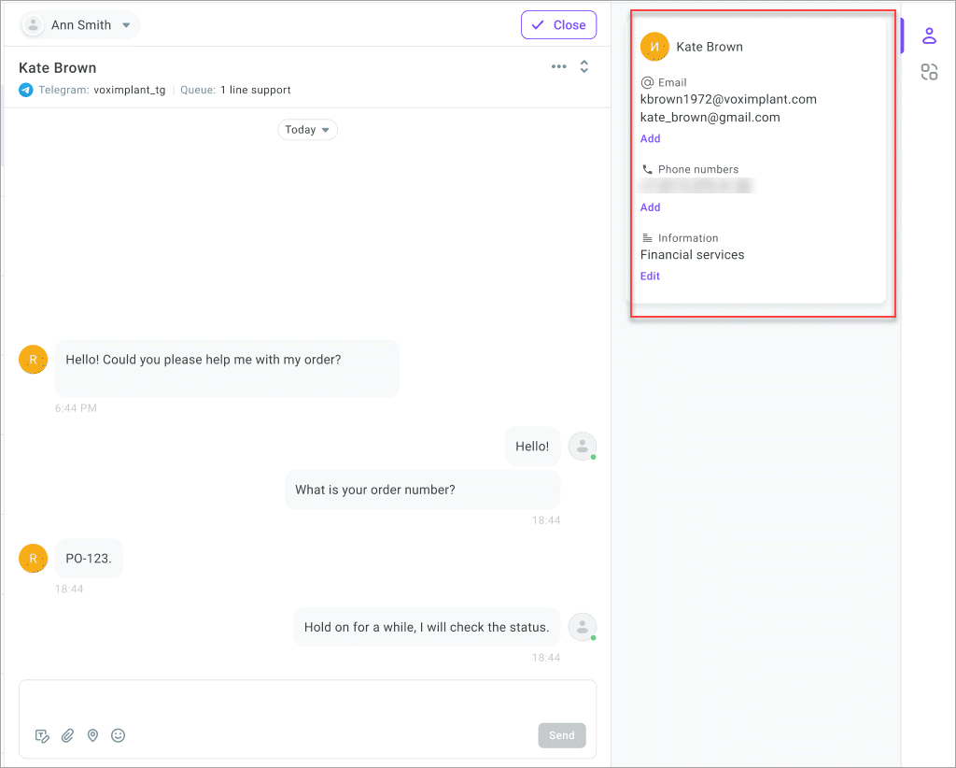Open the message templates icon
This screenshot has height=768, width=956.
tap(42, 735)
